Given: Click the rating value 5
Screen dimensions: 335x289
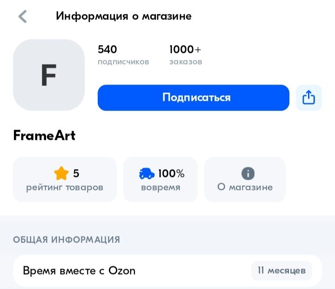Looking at the screenshot, I should [x=76, y=174].
